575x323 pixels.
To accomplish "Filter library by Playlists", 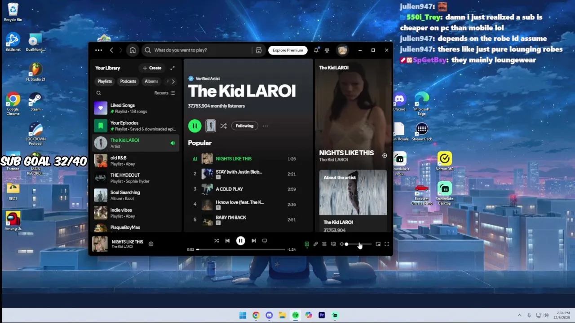I will tap(105, 81).
